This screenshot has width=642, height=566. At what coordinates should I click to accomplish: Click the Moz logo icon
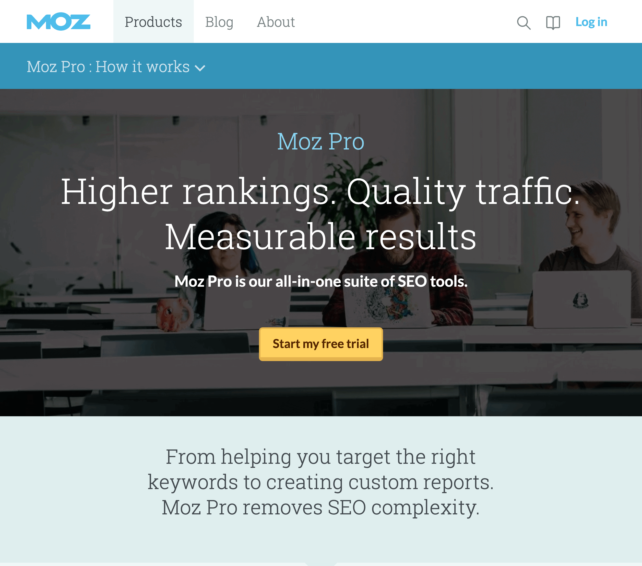pos(58,21)
